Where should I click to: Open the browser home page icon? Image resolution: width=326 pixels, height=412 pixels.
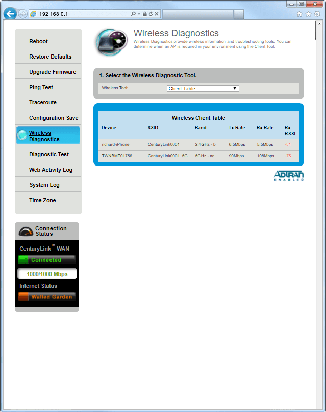point(299,14)
